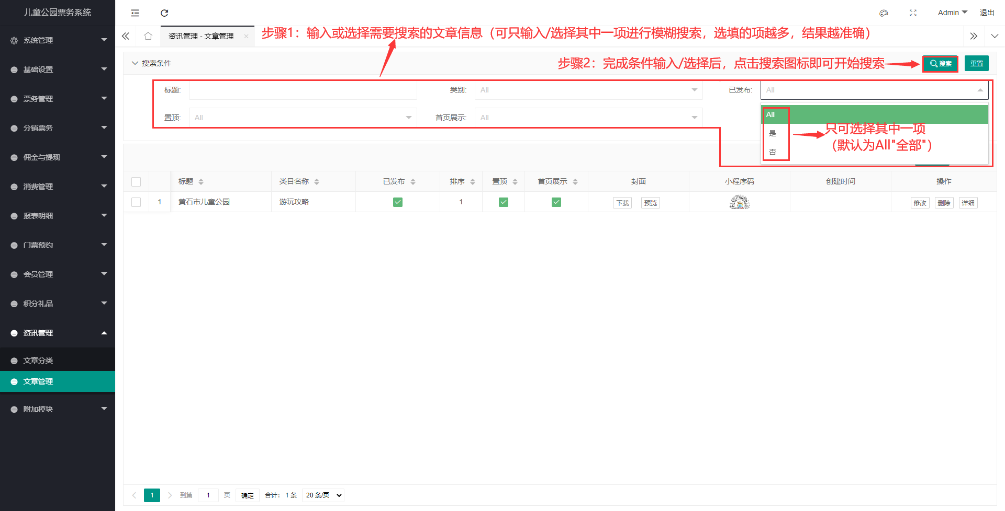Sort the 首页展示 column
The width and height of the screenshot is (1005, 511).
(575, 182)
